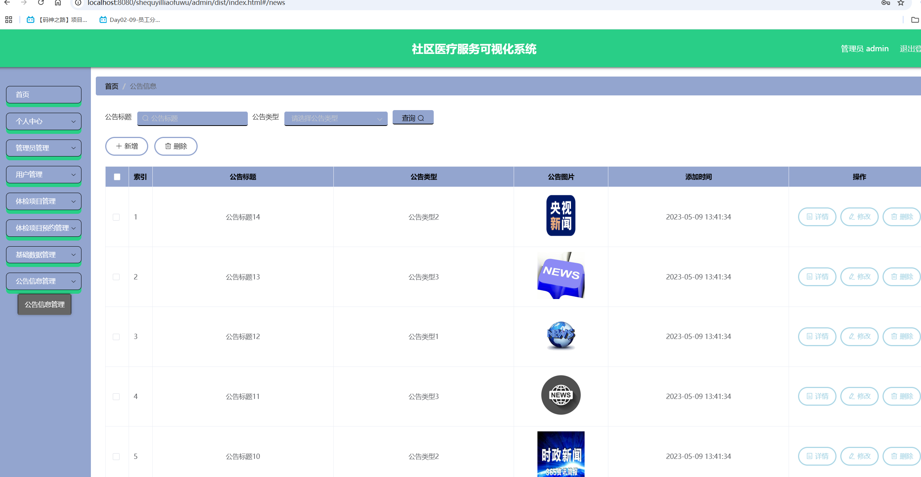Click the address bar URL
Image resolution: width=921 pixels, height=477 pixels.
tap(186, 3)
